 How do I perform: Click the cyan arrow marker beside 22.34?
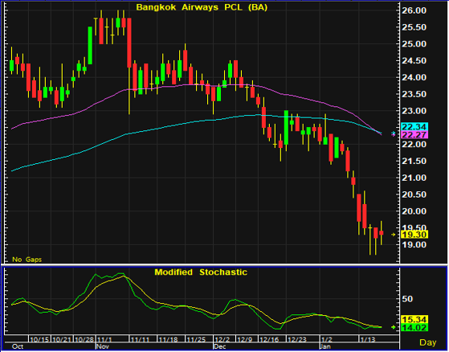click(394, 133)
